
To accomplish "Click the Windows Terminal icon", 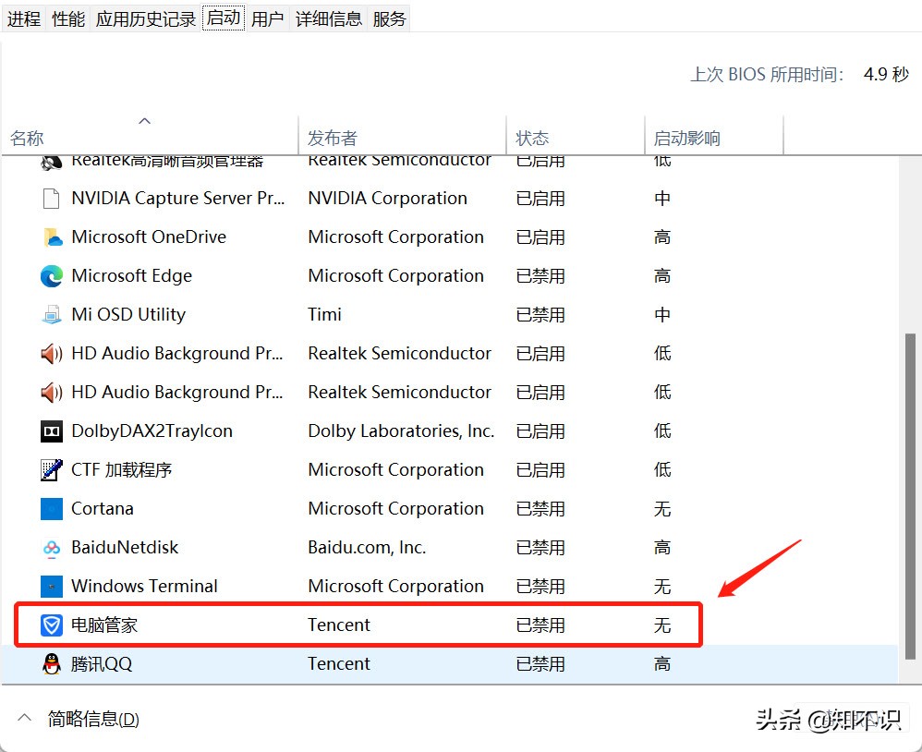I will pyautogui.click(x=52, y=586).
